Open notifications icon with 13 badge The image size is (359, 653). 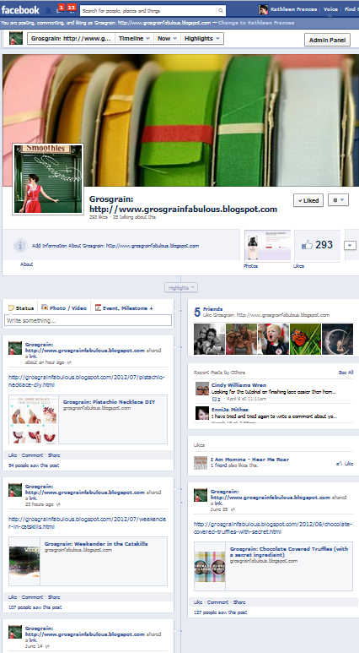click(71, 9)
